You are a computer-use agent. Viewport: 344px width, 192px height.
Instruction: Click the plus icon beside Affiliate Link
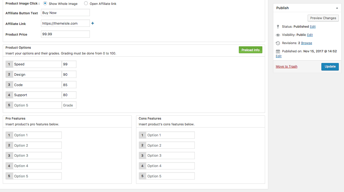pyautogui.click(x=93, y=23)
